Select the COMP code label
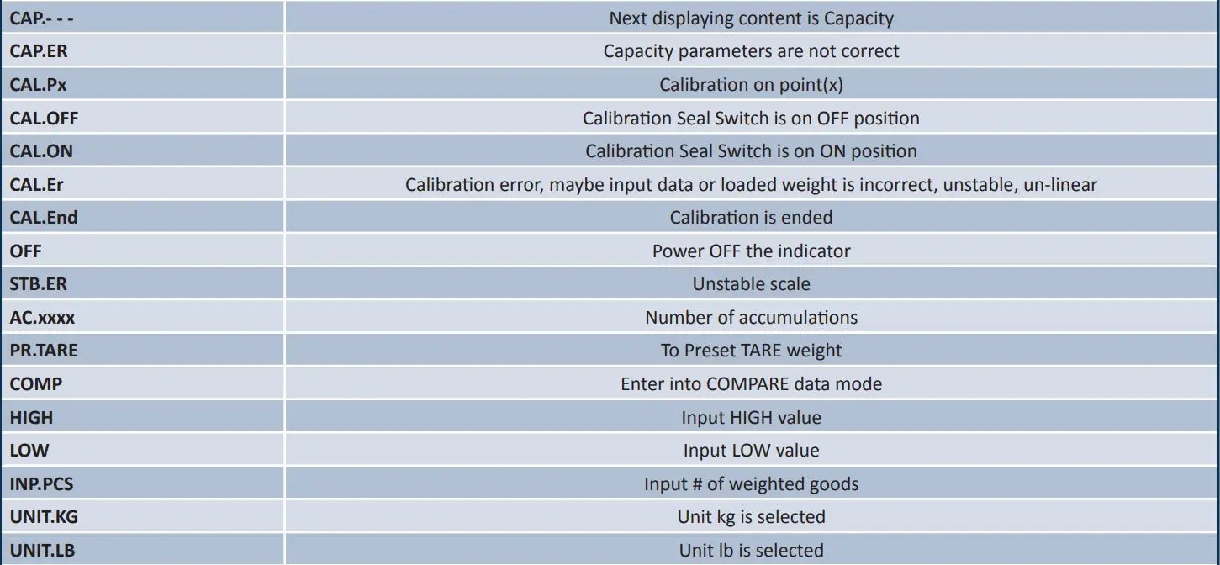 (35, 383)
